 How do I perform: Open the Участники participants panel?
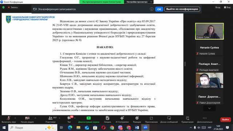tap(50, 120)
